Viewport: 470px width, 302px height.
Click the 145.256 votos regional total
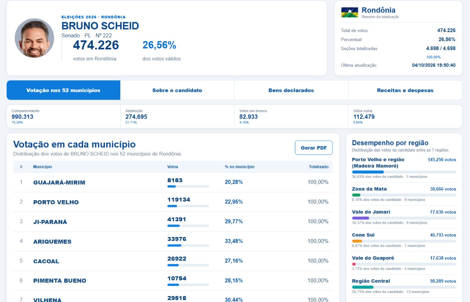442,160
